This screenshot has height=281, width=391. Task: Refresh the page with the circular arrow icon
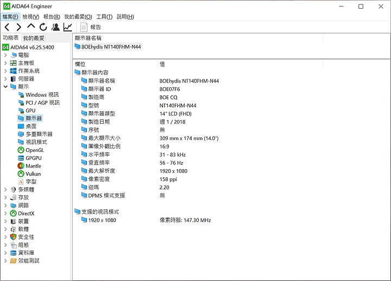43,27
